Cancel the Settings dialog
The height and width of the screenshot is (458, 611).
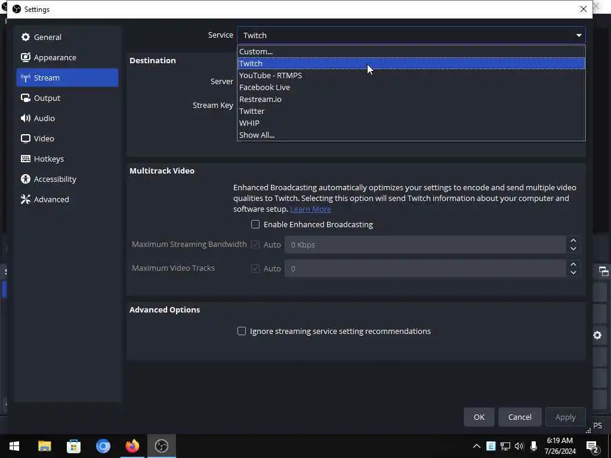[520, 417]
